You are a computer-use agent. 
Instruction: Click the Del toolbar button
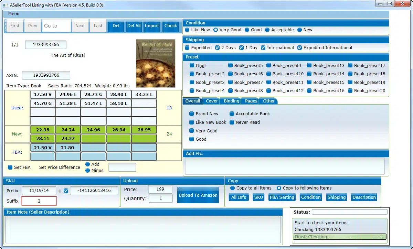click(x=116, y=26)
